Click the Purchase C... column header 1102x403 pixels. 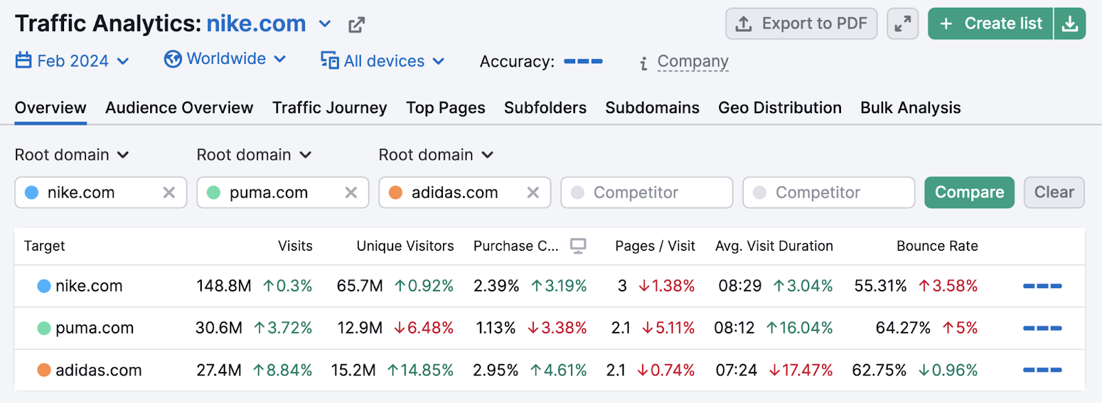516,246
